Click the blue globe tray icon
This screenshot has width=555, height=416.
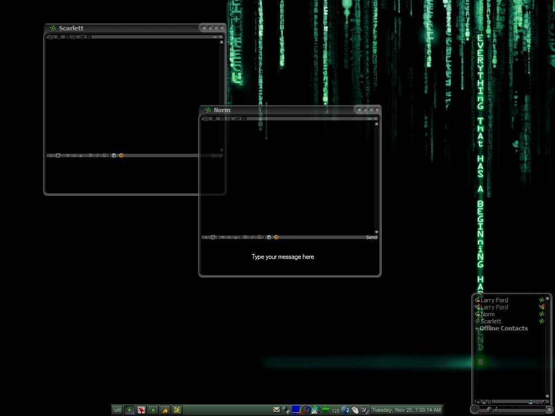(x=345, y=410)
